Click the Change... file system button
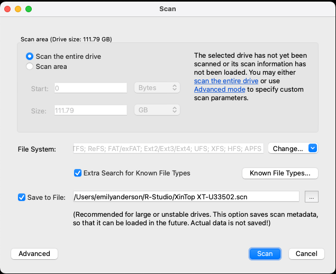 coord(288,148)
